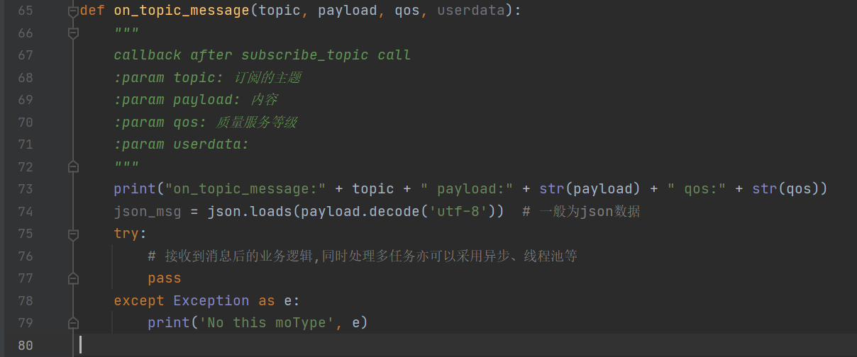
Task: Click line number 78 in the gutter
Action: 25,300
